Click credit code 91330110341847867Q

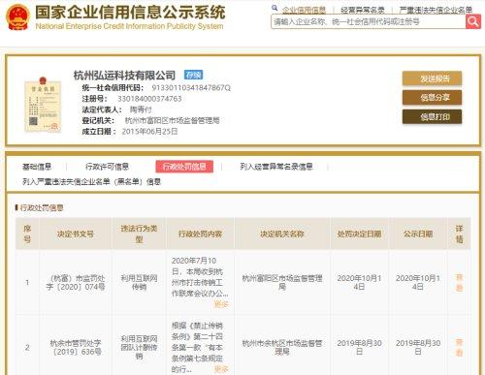191,88
